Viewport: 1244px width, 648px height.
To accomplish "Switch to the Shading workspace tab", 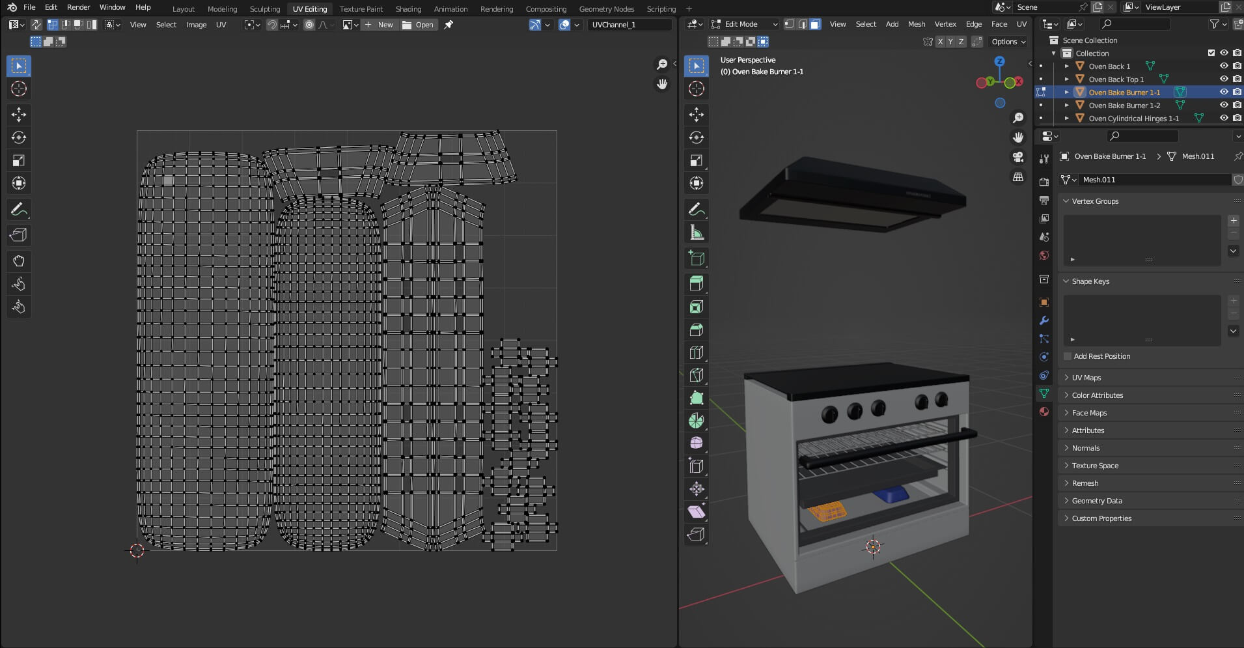I will 408,8.
